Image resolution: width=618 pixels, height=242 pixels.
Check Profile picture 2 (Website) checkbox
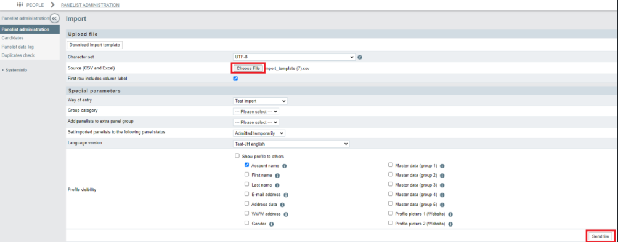pos(390,223)
